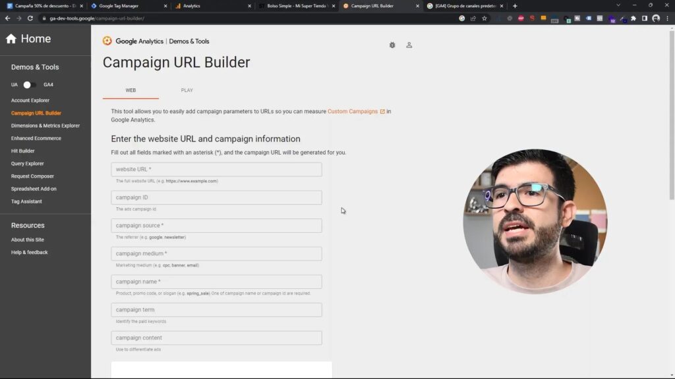
Task: Go back to previous page
Action: point(7,18)
